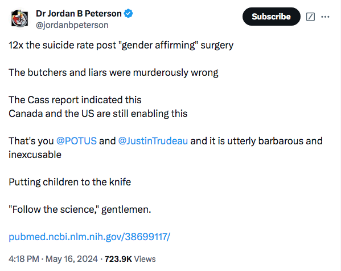Click the 723.9K Views count
Screen dimensions: 341x271
coord(130,259)
